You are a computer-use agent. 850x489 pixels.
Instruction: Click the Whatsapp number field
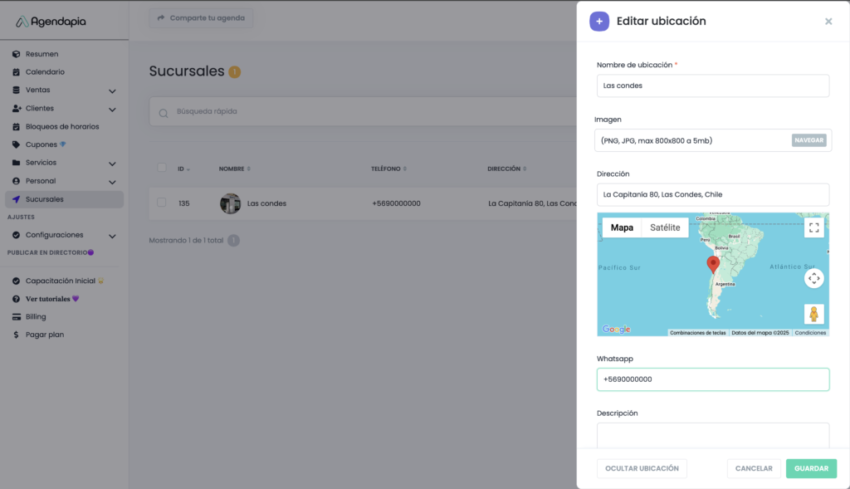pos(712,379)
